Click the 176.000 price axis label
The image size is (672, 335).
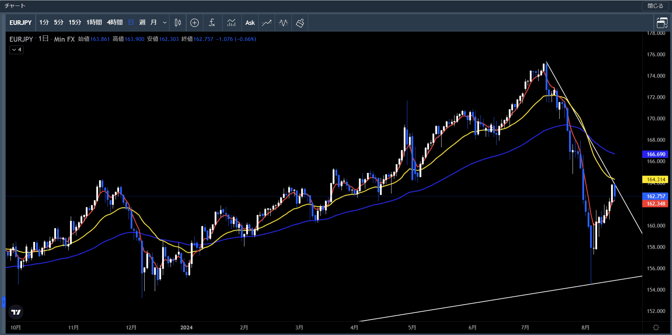(x=656, y=55)
